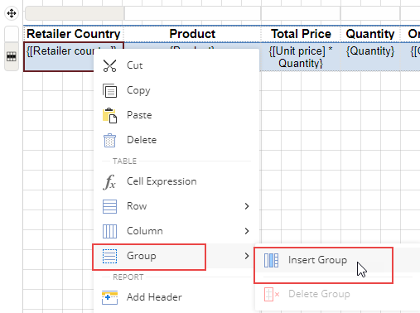Click the column handle above Quantity
Screen dimensions: 420x313
point(370,13)
